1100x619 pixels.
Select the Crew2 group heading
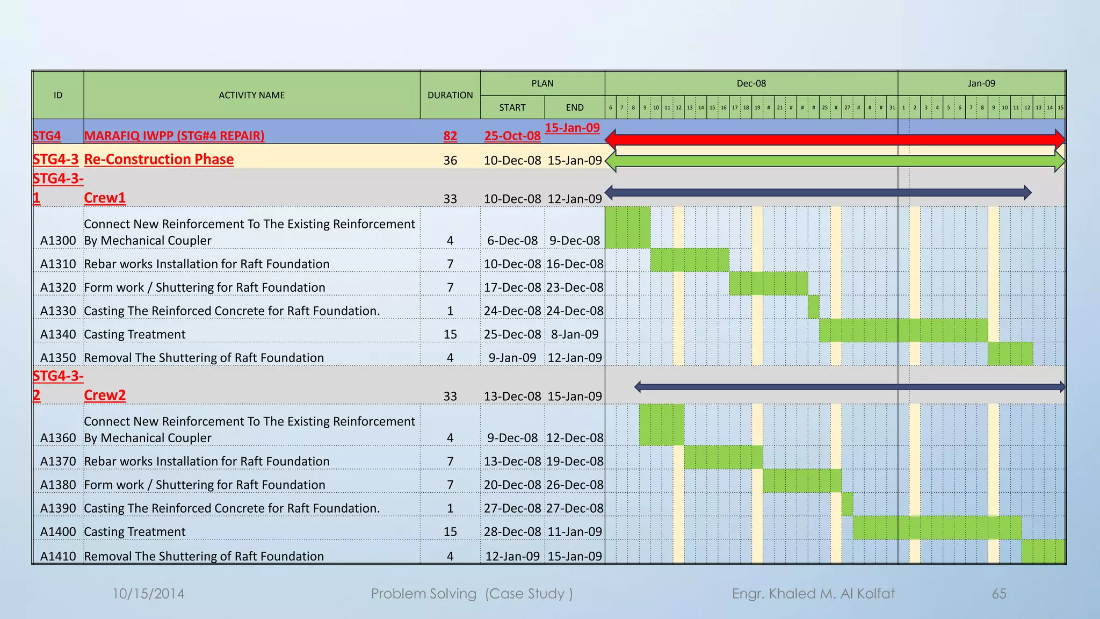click(105, 395)
